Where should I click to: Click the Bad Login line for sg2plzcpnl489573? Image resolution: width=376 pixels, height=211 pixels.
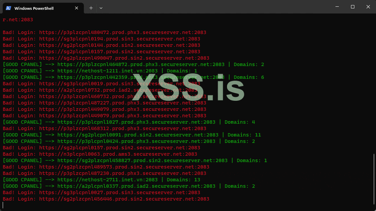pos(106,167)
